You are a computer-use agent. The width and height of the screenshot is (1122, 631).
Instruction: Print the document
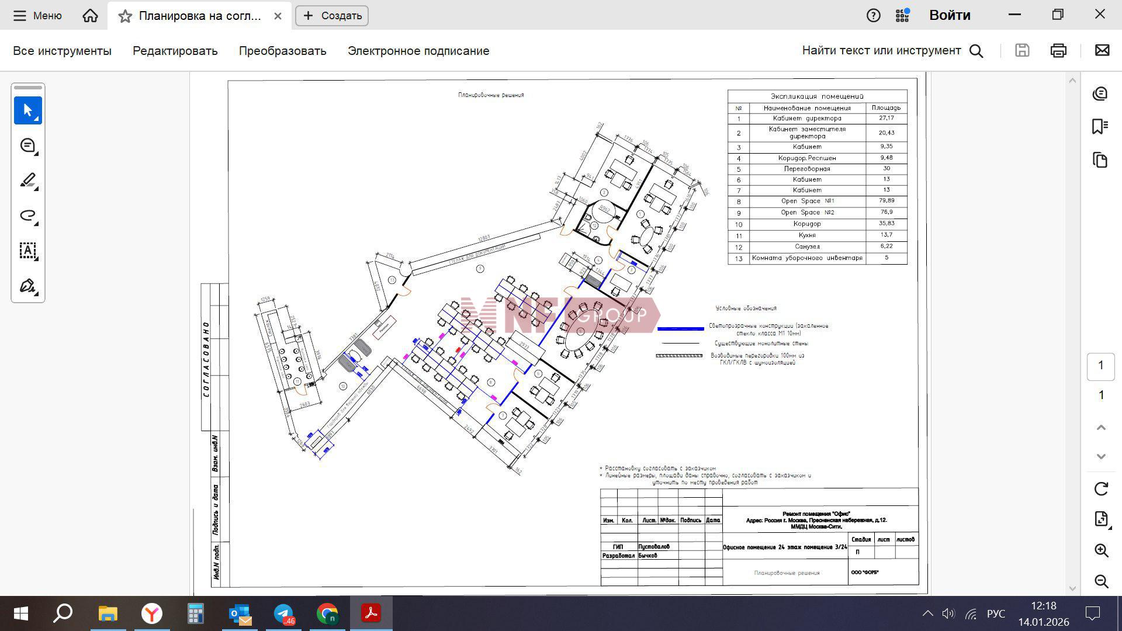pyautogui.click(x=1058, y=51)
